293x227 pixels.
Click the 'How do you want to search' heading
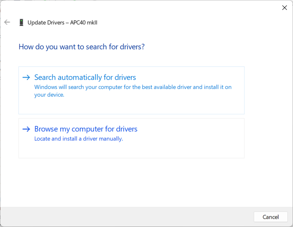81,47
